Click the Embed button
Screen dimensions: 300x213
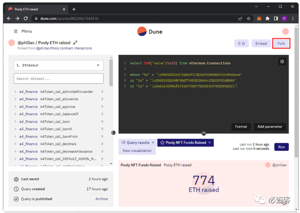261,44
